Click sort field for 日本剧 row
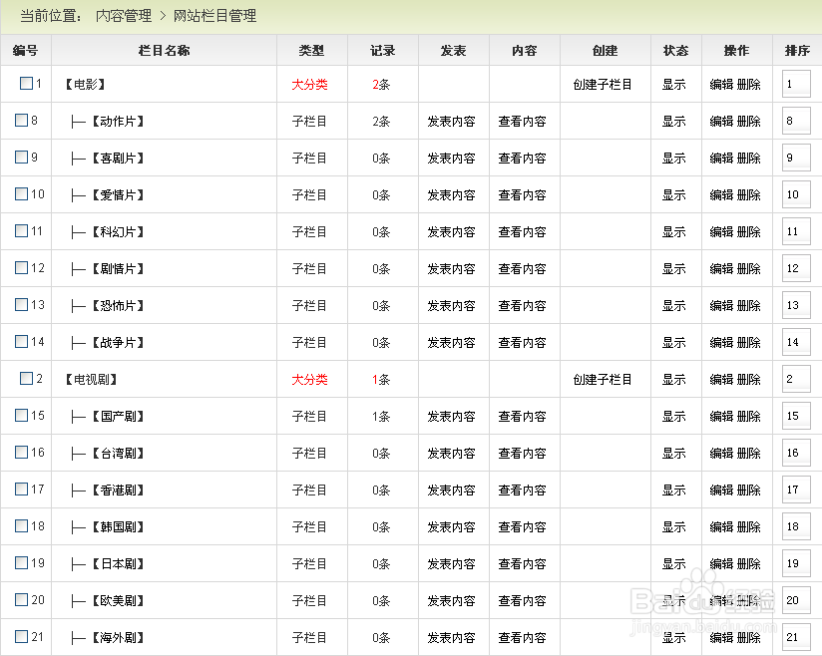 coord(796,563)
